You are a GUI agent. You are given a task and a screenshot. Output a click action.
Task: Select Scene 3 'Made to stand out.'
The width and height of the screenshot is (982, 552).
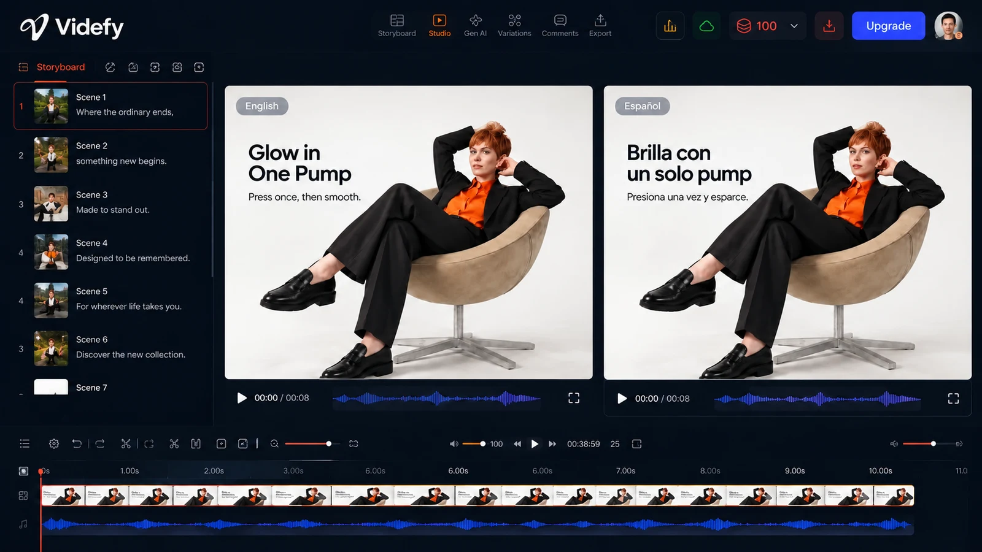110,203
